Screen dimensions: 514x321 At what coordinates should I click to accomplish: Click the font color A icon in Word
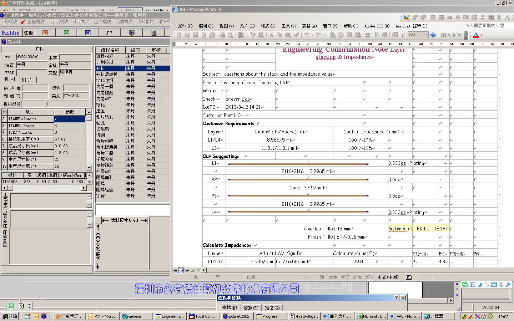[475, 35]
